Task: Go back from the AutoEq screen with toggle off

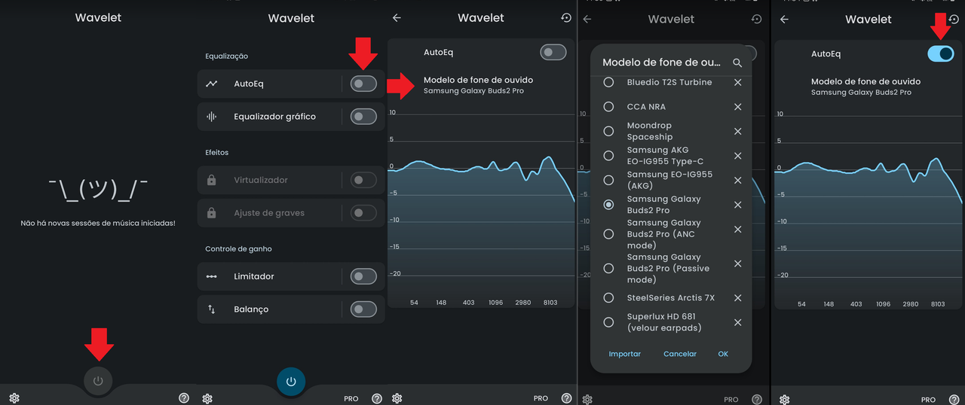Action: (x=397, y=18)
